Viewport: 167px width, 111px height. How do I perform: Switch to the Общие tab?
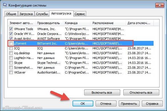point(11,14)
